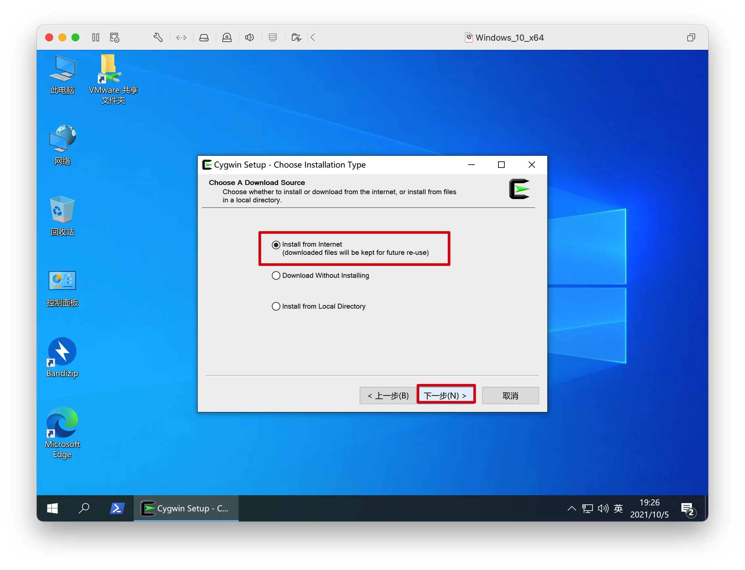This screenshot has height=570, width=745.
Task: Go back with 上一步(B) button
Action: 388,396
